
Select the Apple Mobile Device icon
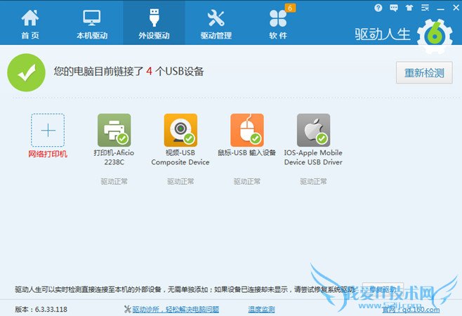pyautogui.click(x=313, y=130)
